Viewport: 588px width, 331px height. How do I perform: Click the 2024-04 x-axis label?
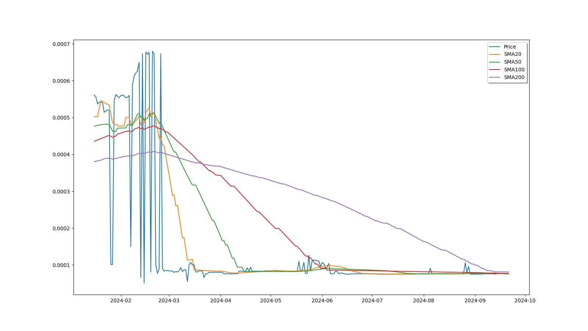pos(220,300)
